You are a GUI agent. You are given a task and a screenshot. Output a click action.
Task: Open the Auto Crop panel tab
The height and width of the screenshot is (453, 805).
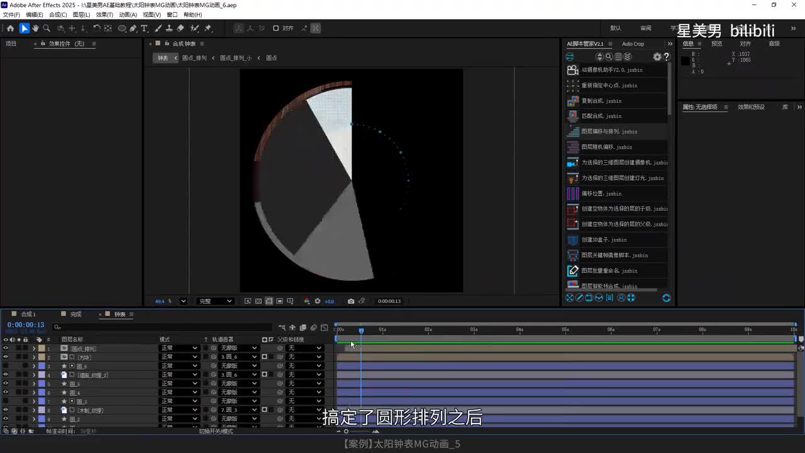tap(633, 43)
